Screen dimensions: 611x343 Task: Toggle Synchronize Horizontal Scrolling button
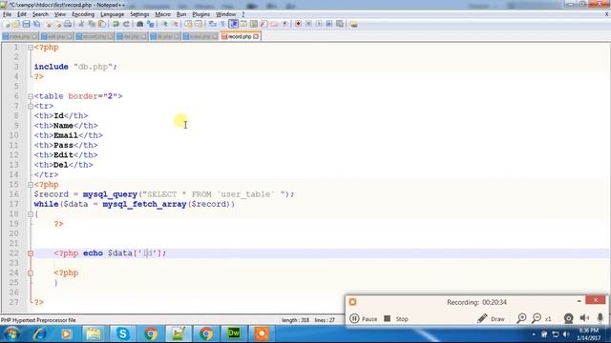click(x=199, y=24)
